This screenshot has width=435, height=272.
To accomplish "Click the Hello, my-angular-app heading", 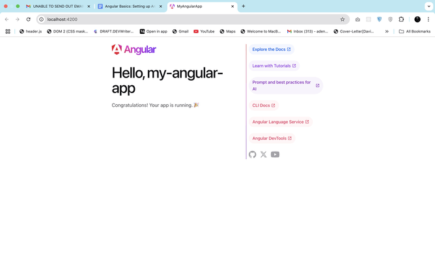I will point(167,81).
